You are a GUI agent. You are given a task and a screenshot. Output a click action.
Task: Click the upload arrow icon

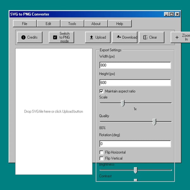[92, 37]
